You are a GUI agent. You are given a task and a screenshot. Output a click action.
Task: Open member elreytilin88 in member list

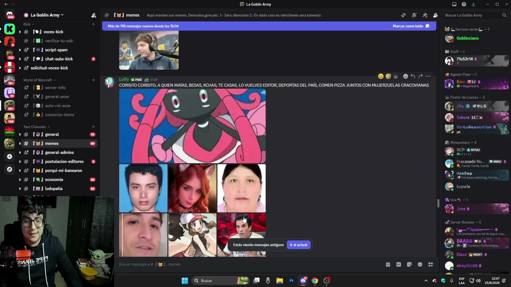click(x=477, y=266)
